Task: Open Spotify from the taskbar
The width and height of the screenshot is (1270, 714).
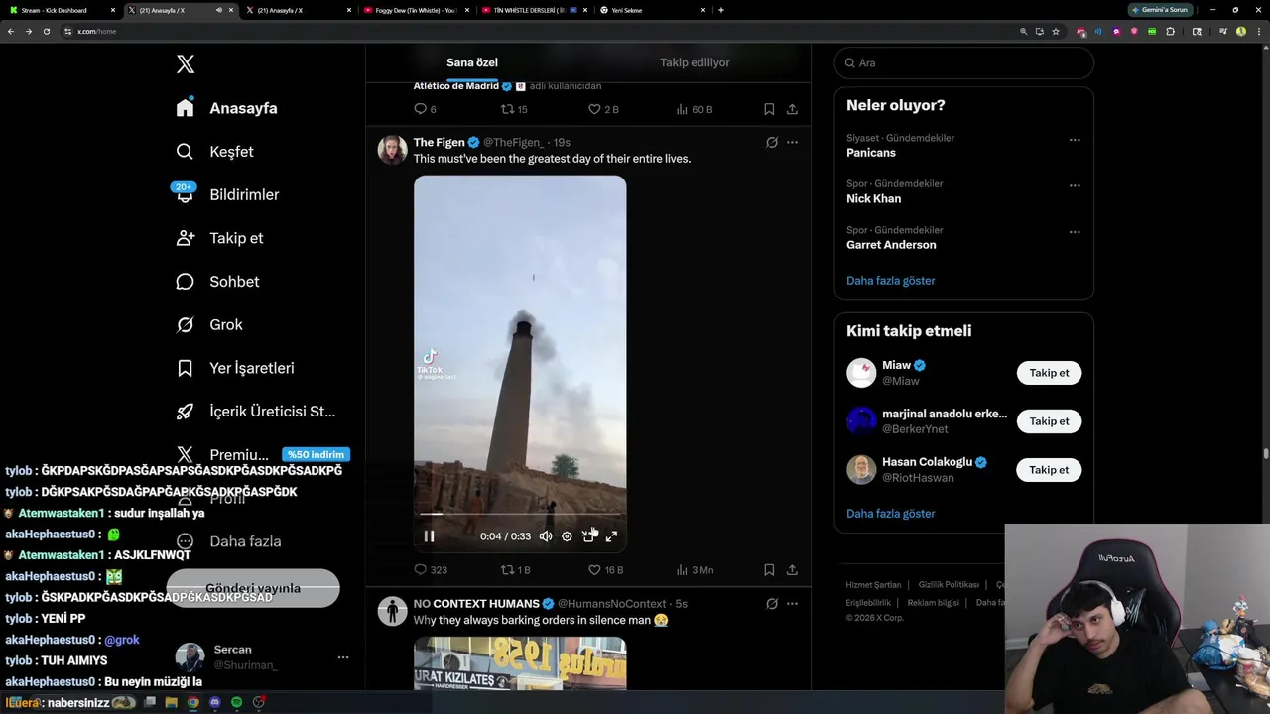Action: pos(236,702)
